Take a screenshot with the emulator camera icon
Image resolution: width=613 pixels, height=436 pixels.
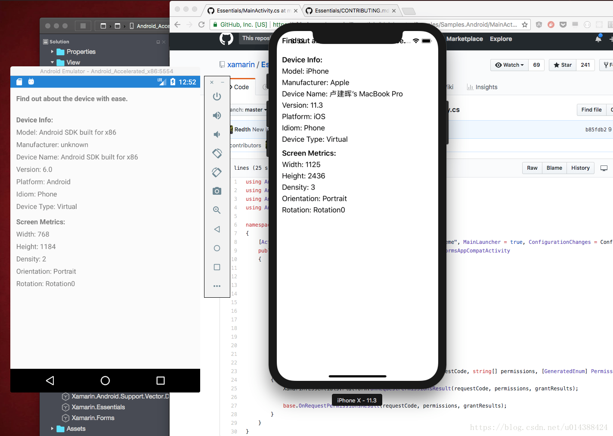217,191
